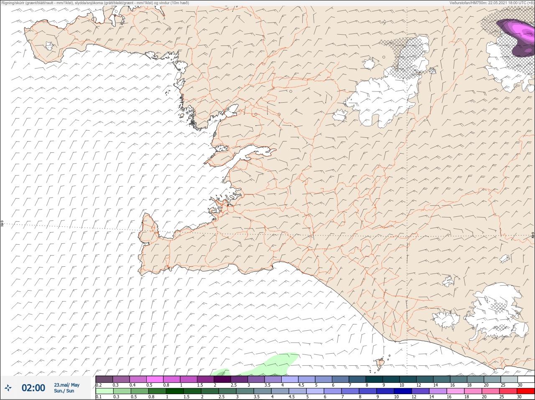
Task: Click the 02:00 forecast time label
Action: [x=33, y=388]
